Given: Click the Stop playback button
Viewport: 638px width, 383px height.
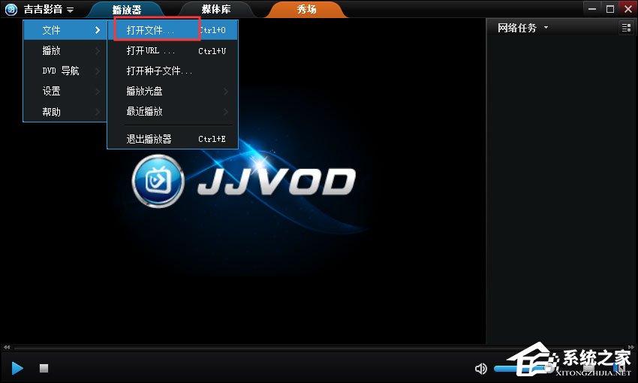Looking at the screenshot, I should click(44, 368).
